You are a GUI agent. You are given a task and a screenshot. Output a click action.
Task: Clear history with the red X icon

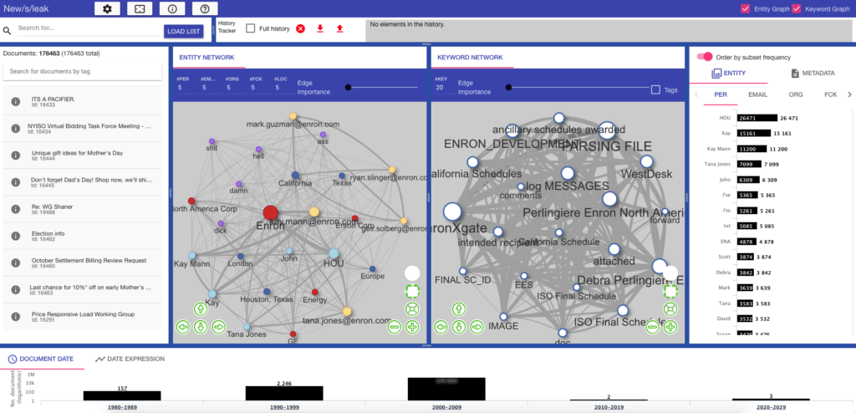[300, 28]
